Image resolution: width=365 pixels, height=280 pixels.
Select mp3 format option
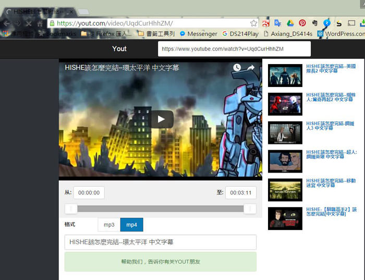(x=109, y=225)
